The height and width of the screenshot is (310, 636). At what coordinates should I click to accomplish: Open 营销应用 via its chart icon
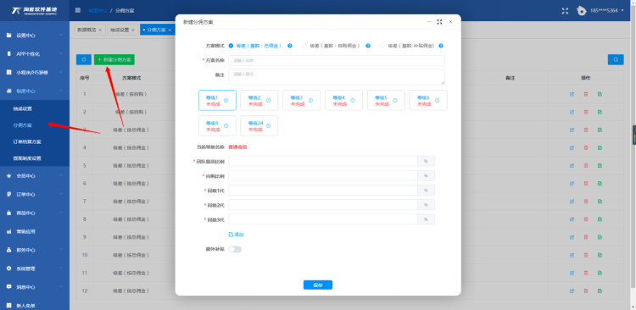(x=9, y=231)
